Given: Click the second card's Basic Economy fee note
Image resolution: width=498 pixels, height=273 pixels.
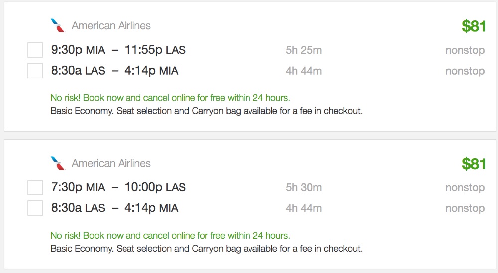Looking at the screenshot, I should pyautogui.click(x=206, y=248).
